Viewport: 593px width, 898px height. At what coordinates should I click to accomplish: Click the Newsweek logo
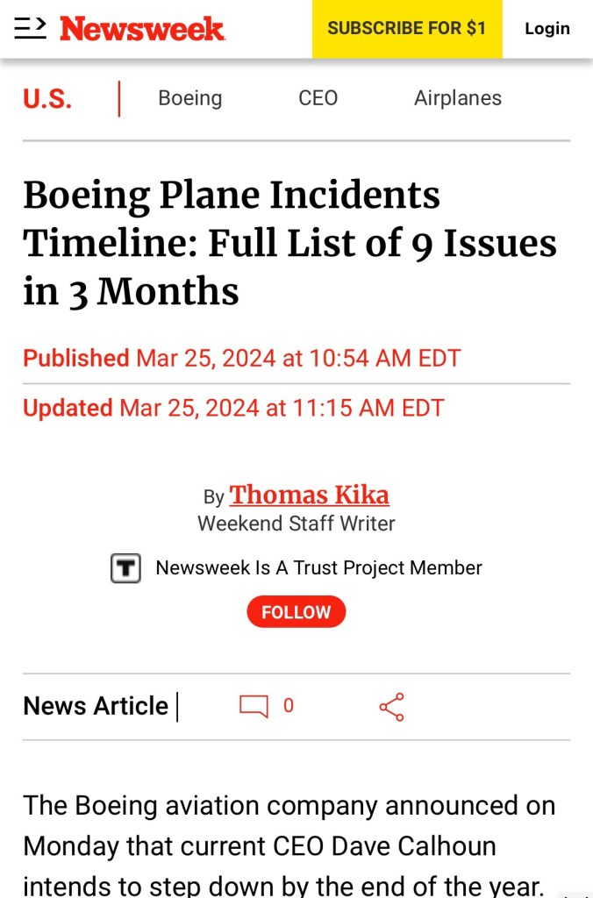pos(142,29)
